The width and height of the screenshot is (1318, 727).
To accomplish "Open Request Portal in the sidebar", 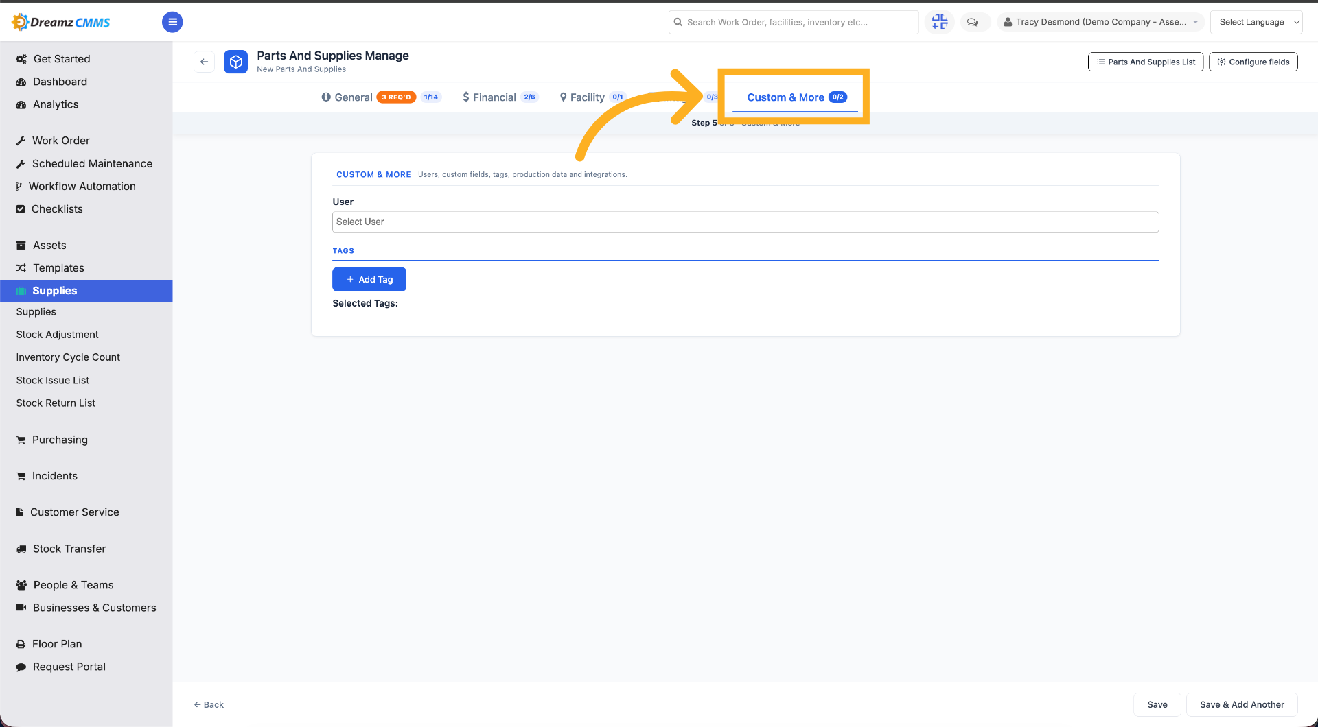I will click(x=69, y=667).
